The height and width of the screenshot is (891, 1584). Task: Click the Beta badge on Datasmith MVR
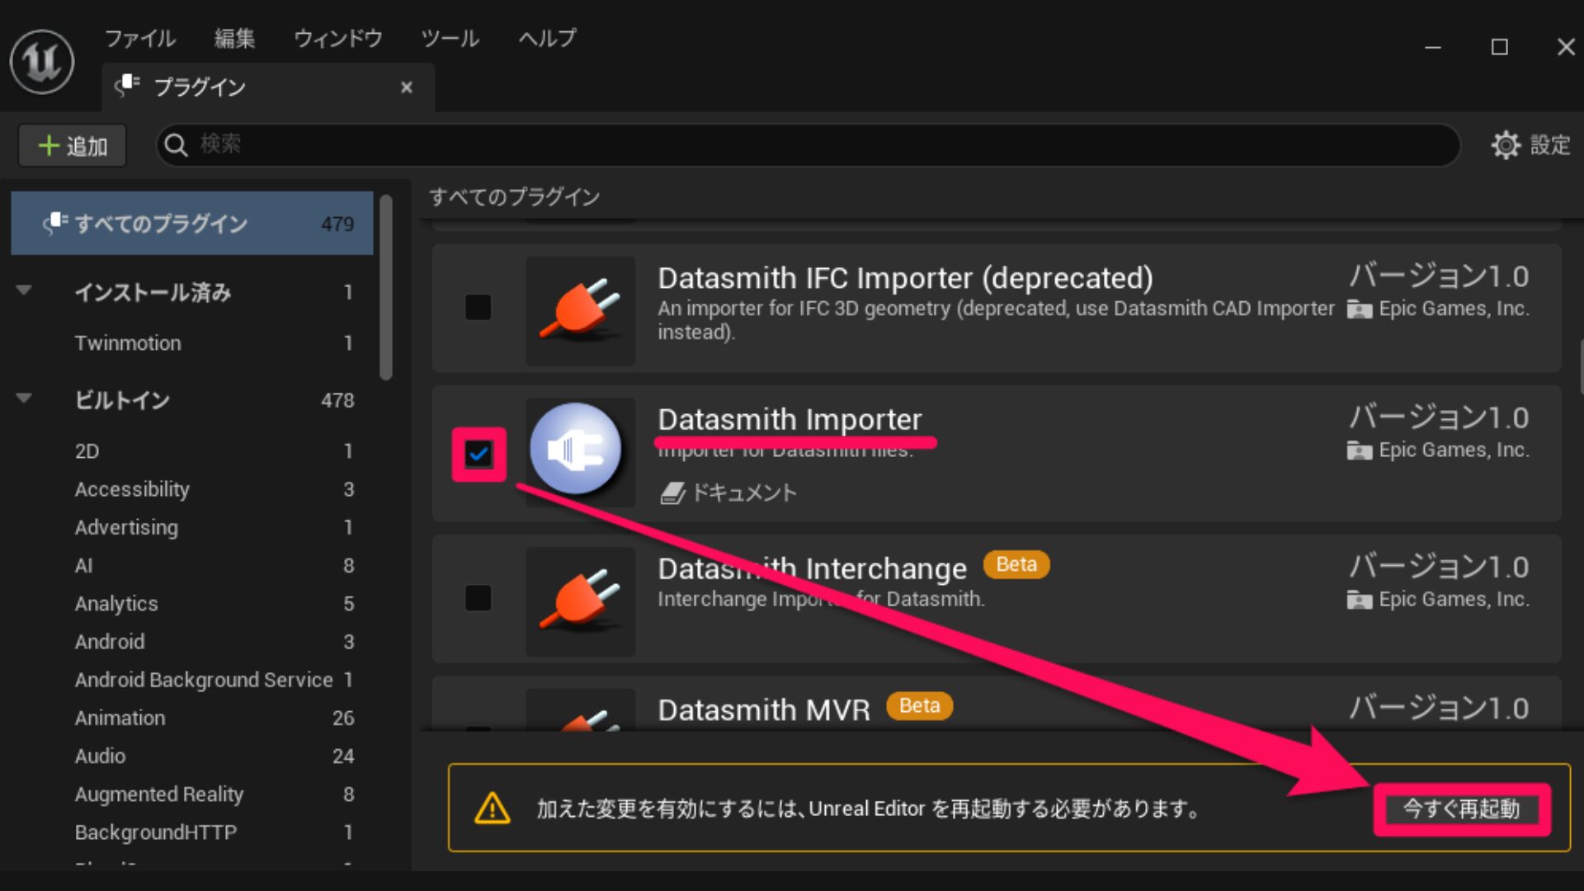(919, 705)
